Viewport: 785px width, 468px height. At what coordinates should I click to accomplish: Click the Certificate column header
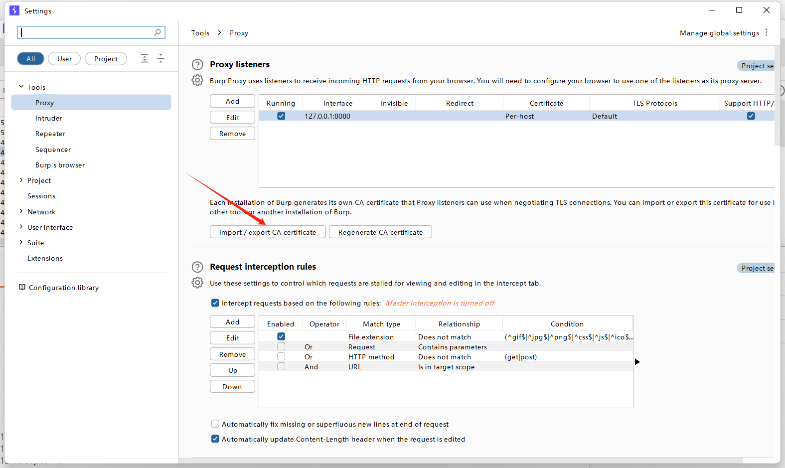pos(546,103)
